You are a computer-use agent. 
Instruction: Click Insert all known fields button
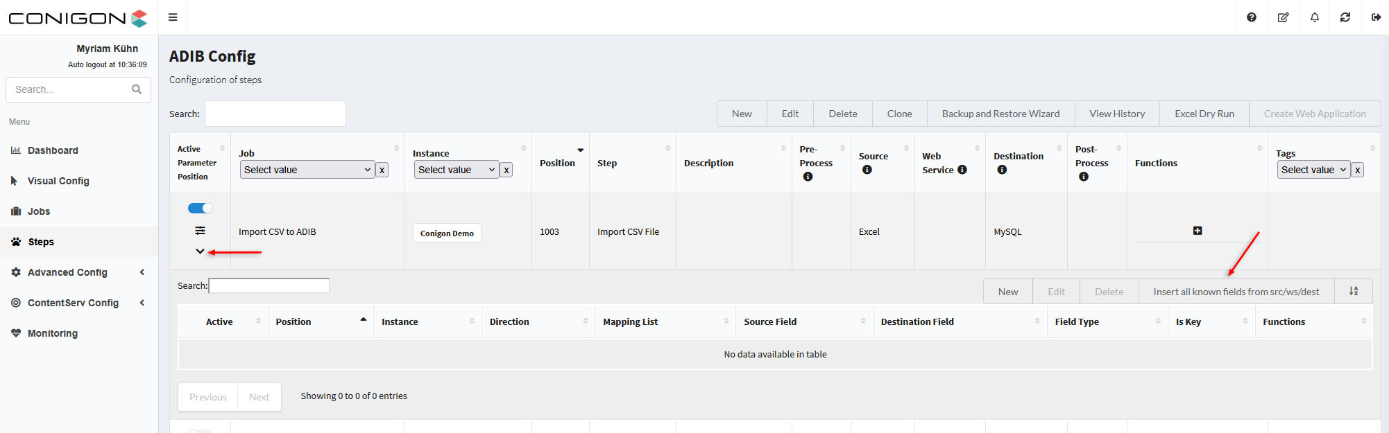click(x=1236, y=292)
